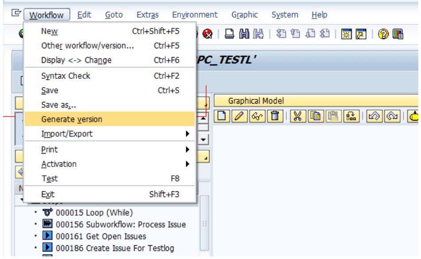The width and height of the screenshot is (421, 259).
Task: Click the Help question mark icon
Action: 383,34
